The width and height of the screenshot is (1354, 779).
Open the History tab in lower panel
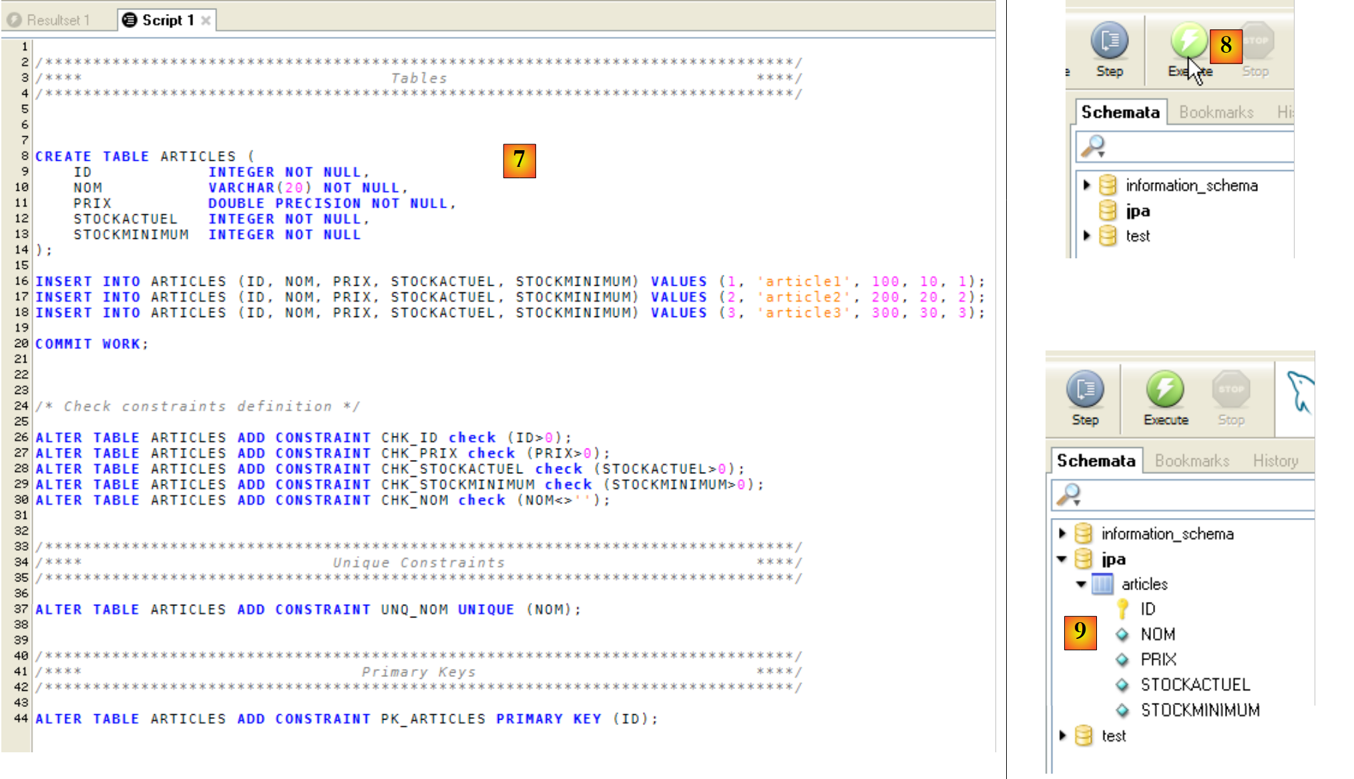point(1275,461)
